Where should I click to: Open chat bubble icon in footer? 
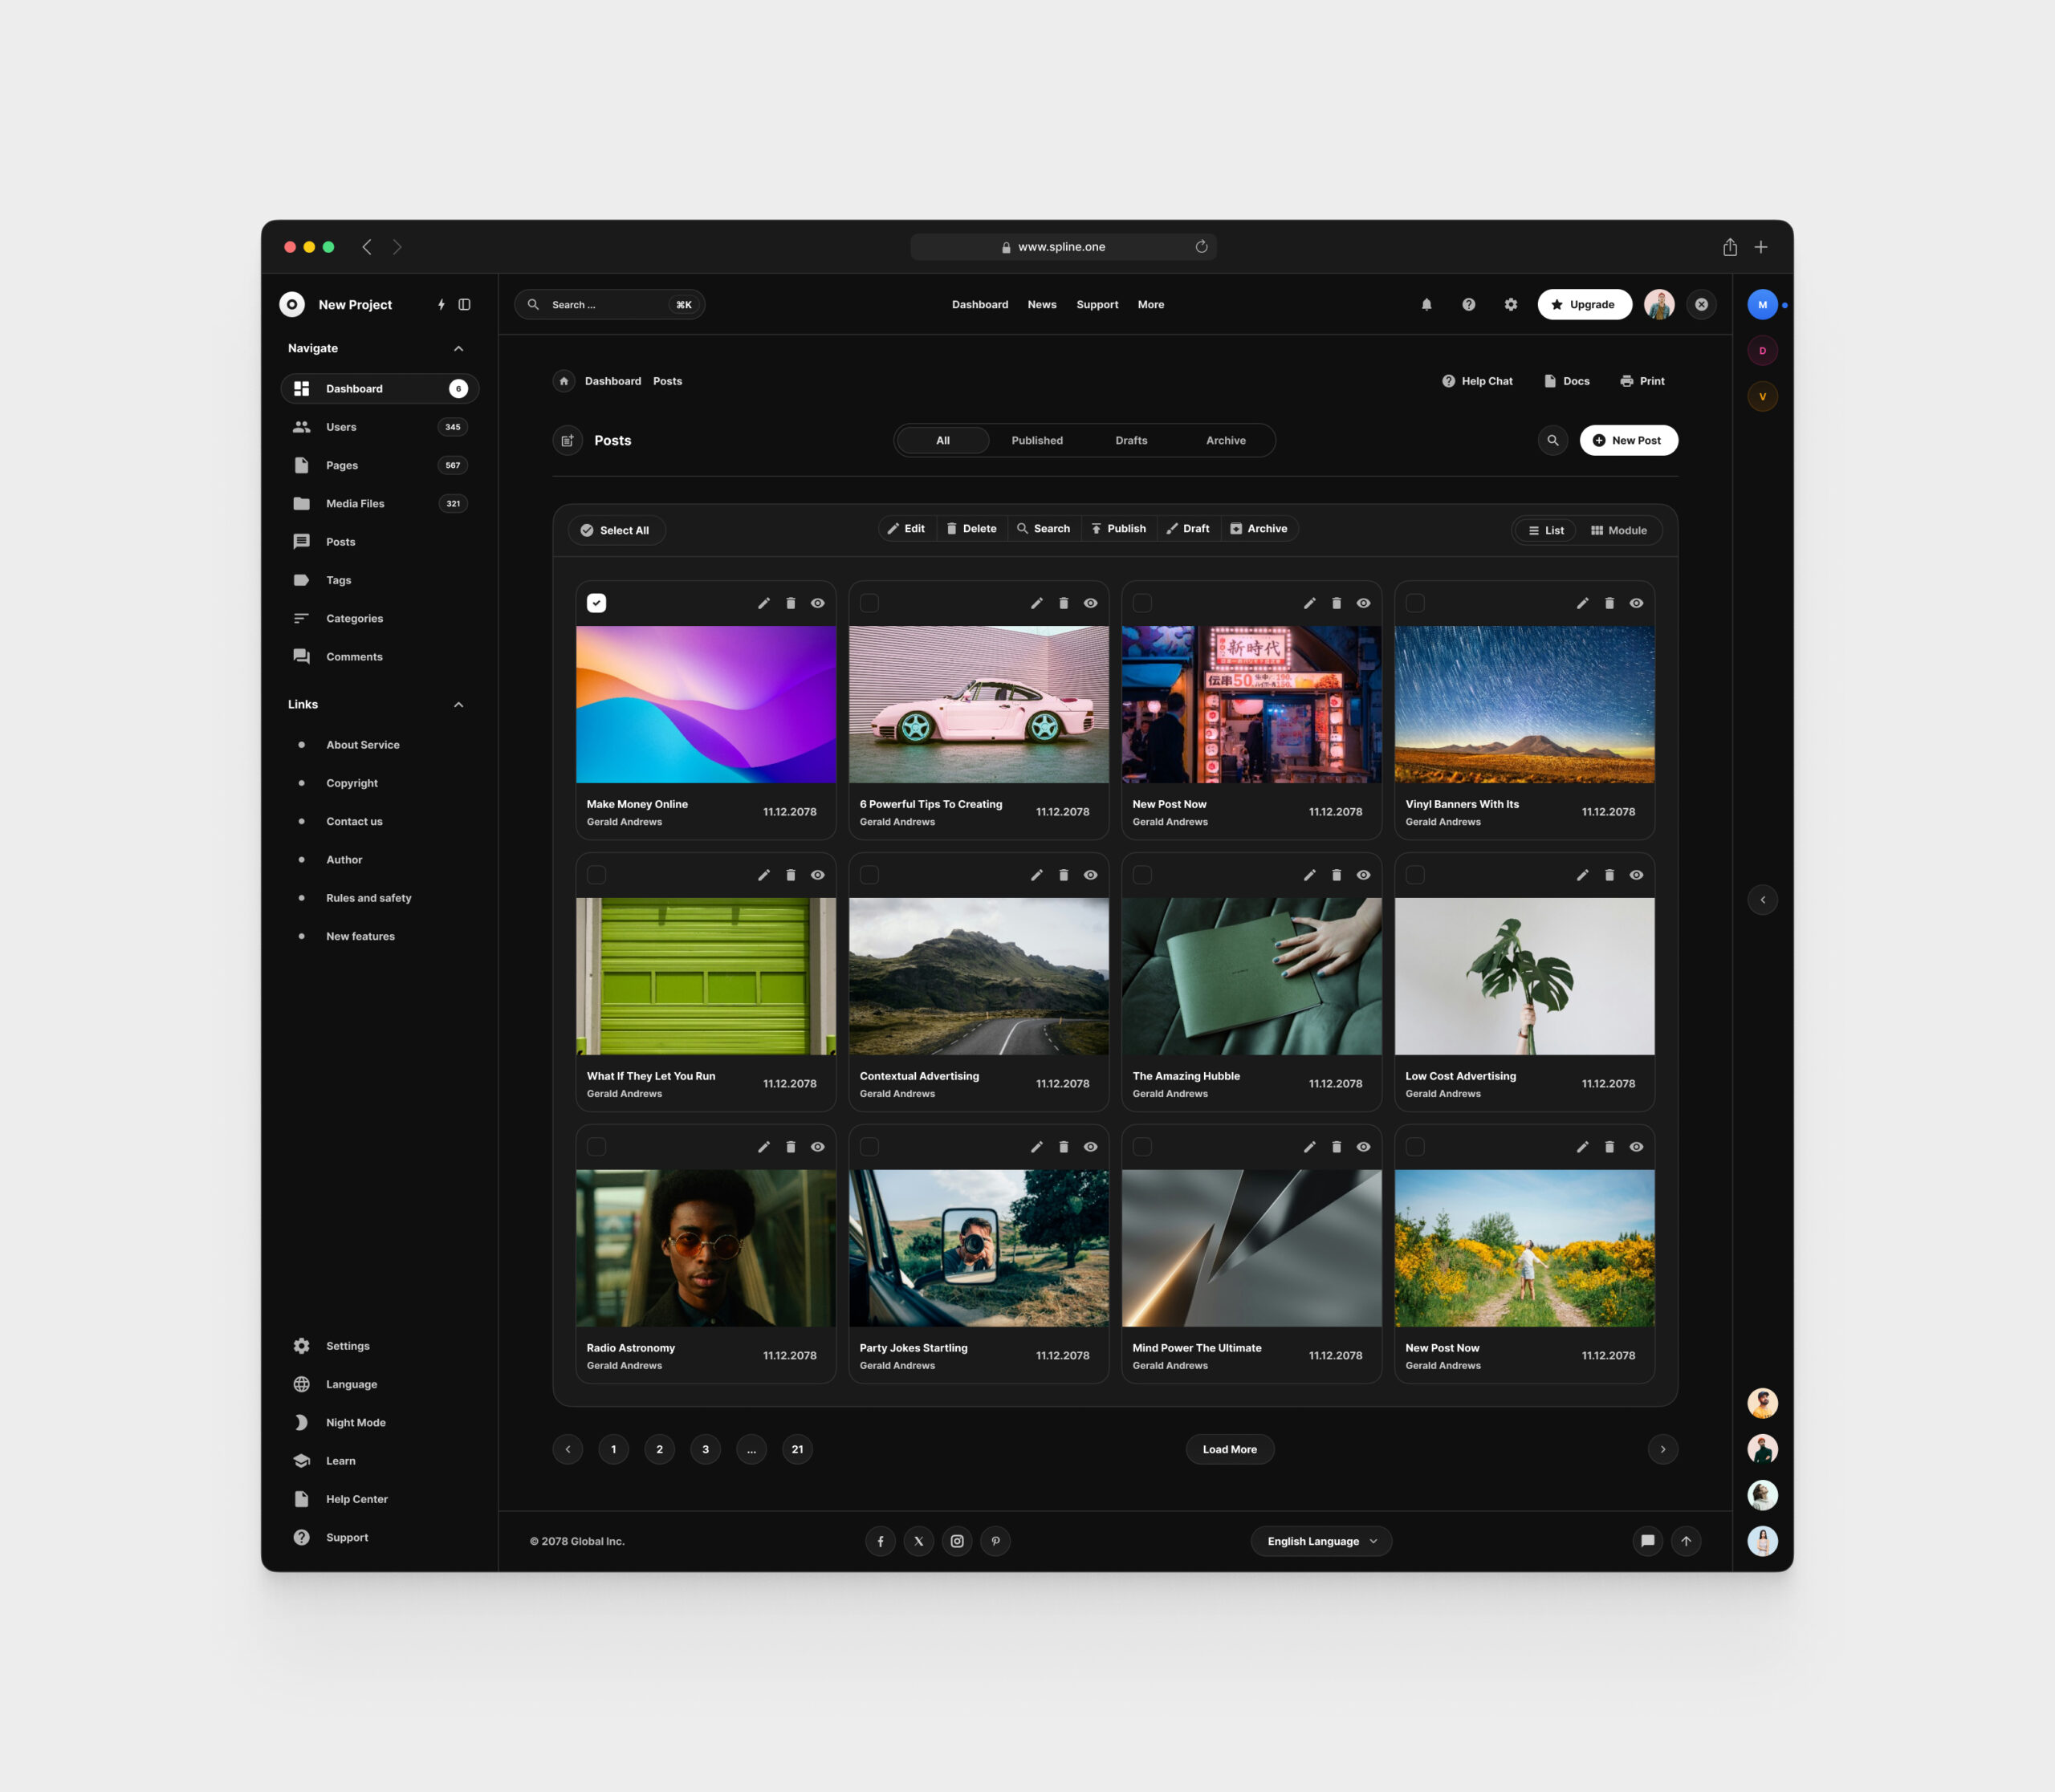point(1648,1541)
